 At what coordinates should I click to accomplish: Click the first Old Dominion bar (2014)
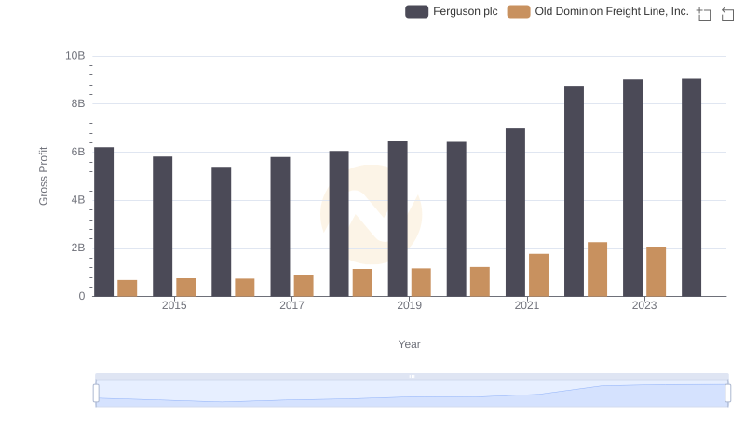(x=128, y=288)
